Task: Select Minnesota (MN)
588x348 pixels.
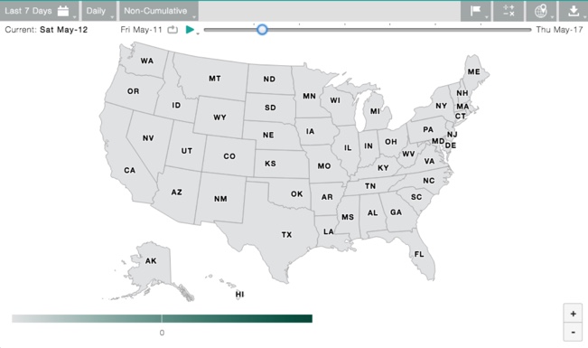Action: click(310, 96)
